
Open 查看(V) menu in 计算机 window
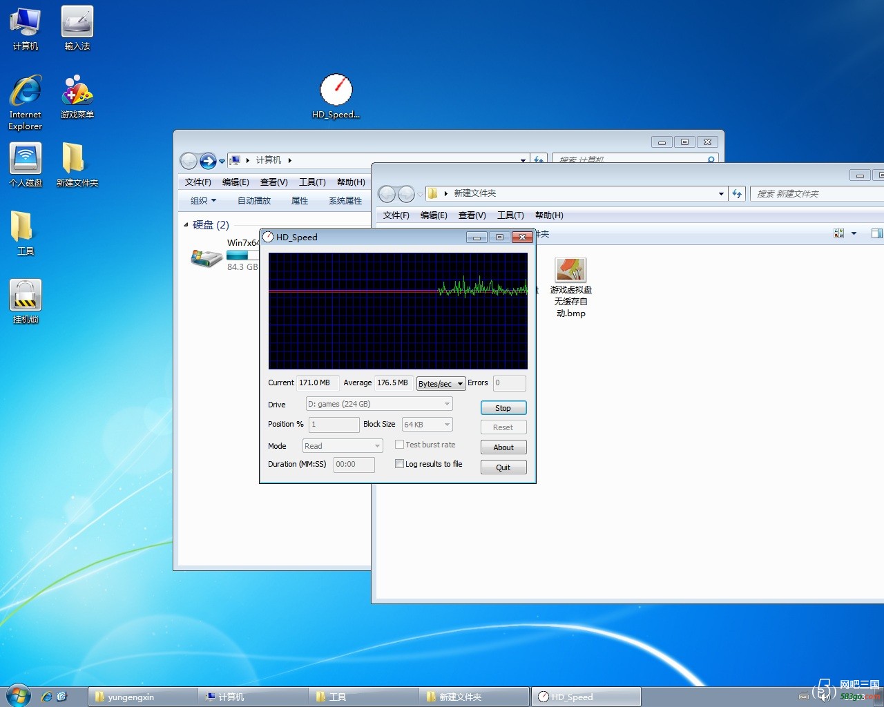pyautogui.click(x=274, y=182)
